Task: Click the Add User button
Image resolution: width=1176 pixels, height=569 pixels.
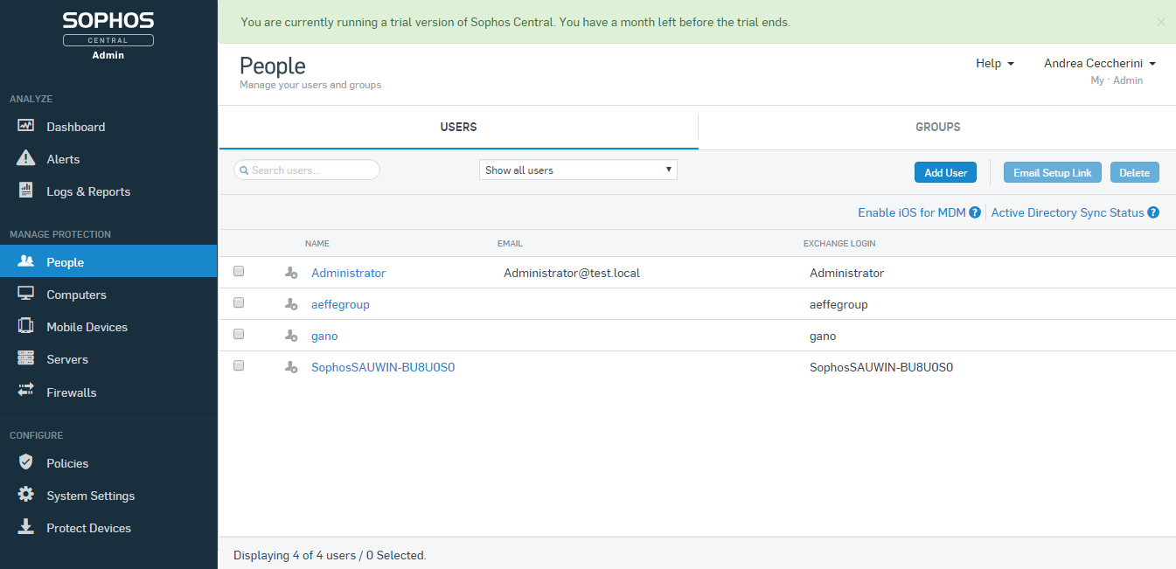Action: click(945, 172)
